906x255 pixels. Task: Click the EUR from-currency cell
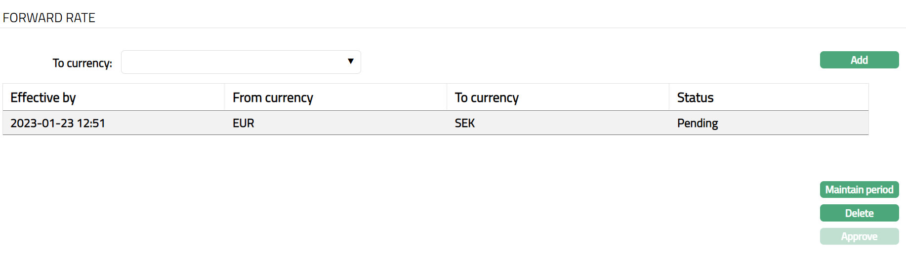(x=244, y=123)
